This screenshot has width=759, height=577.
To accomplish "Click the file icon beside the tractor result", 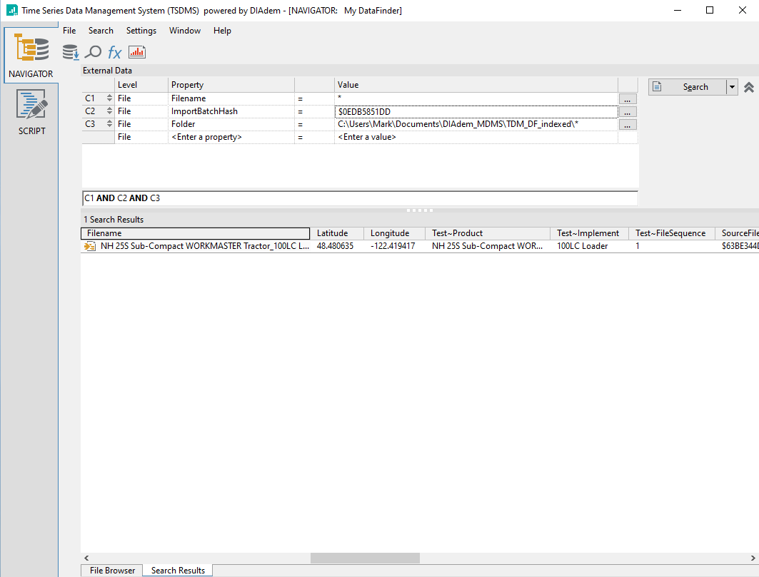I will point(89,245).
